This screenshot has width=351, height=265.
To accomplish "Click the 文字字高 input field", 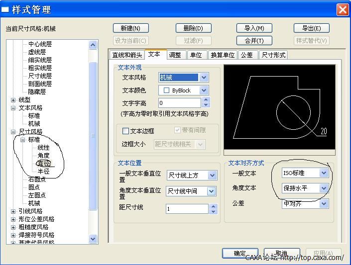I will tap(180, 103).
